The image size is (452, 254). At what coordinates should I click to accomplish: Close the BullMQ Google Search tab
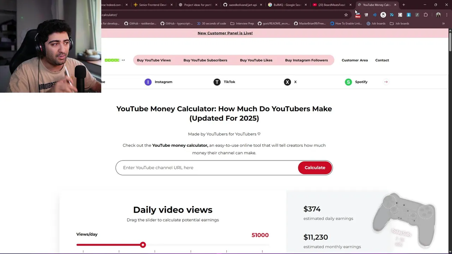pyautogui.click(x=305, y=5)
